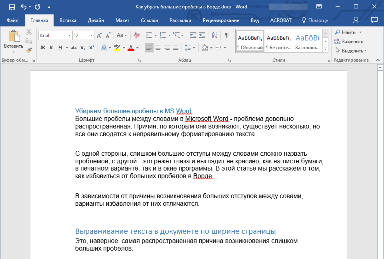This screenshot has height=259, width=384.
Task: Expand the Styles gallery more arrow
Action: (325, 49)
